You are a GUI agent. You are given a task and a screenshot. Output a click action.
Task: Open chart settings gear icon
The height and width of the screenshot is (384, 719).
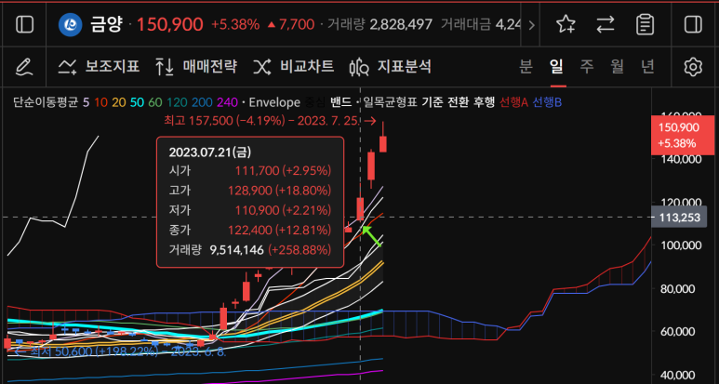coord(693,67)
